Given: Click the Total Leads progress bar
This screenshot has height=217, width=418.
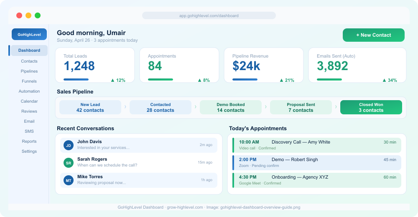Looking at the screenshot, I should 76,79.
